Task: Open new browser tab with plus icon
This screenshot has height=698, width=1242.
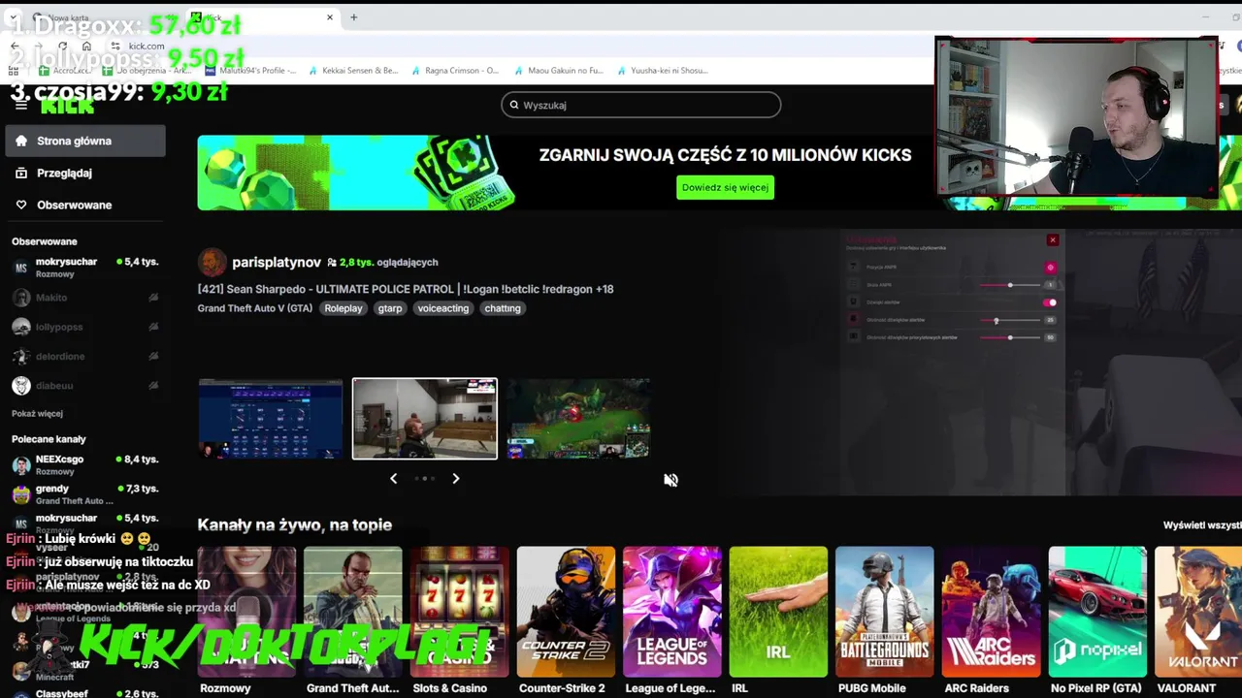Action: point(353,17)
